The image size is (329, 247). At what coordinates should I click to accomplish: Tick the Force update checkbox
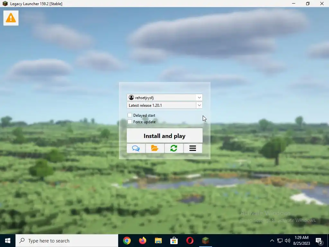(130, 122)
